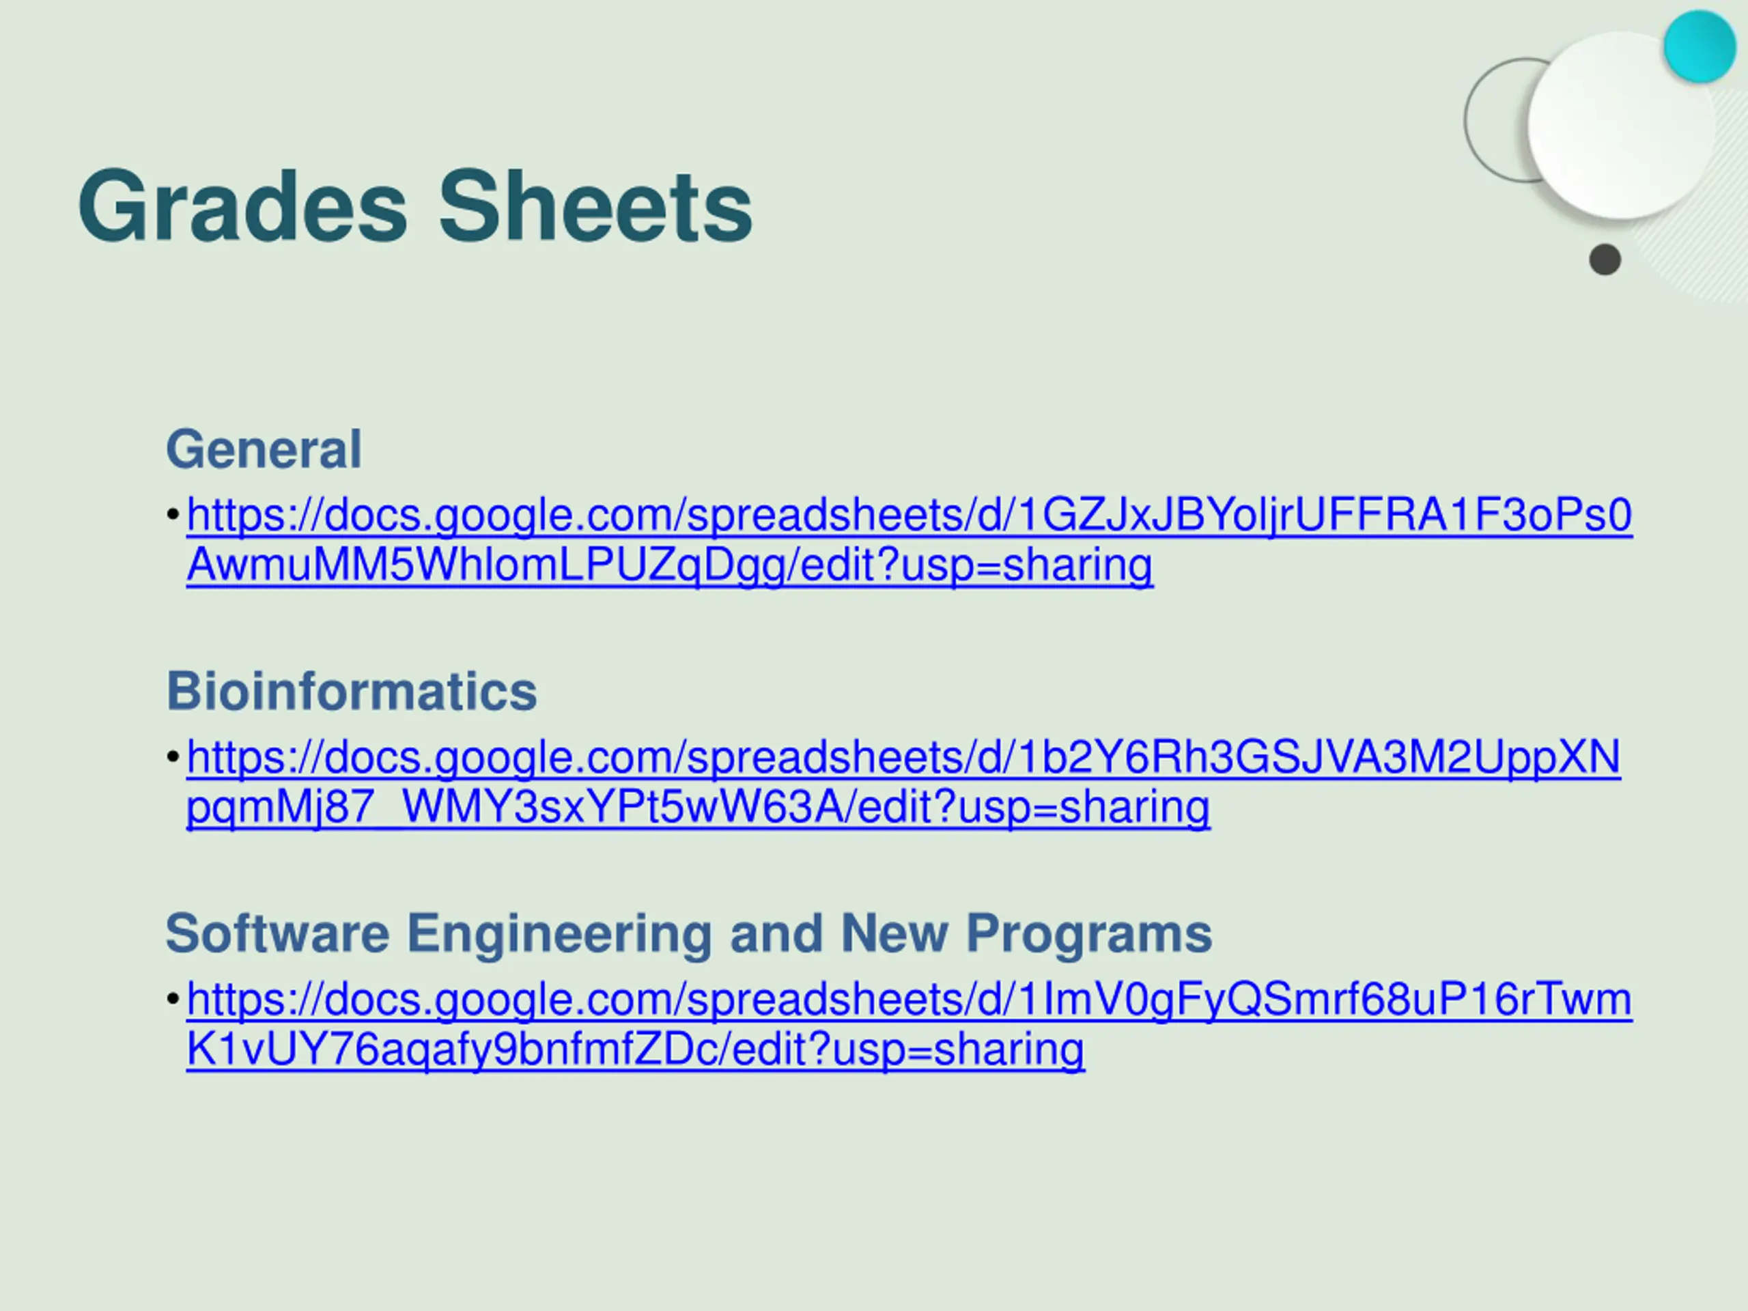Click the Bioinformatics link line ending in wW63A/edit?usp=sharing
The image size is (1748, 1311).
pyautogui.click(x=699, y=808)
